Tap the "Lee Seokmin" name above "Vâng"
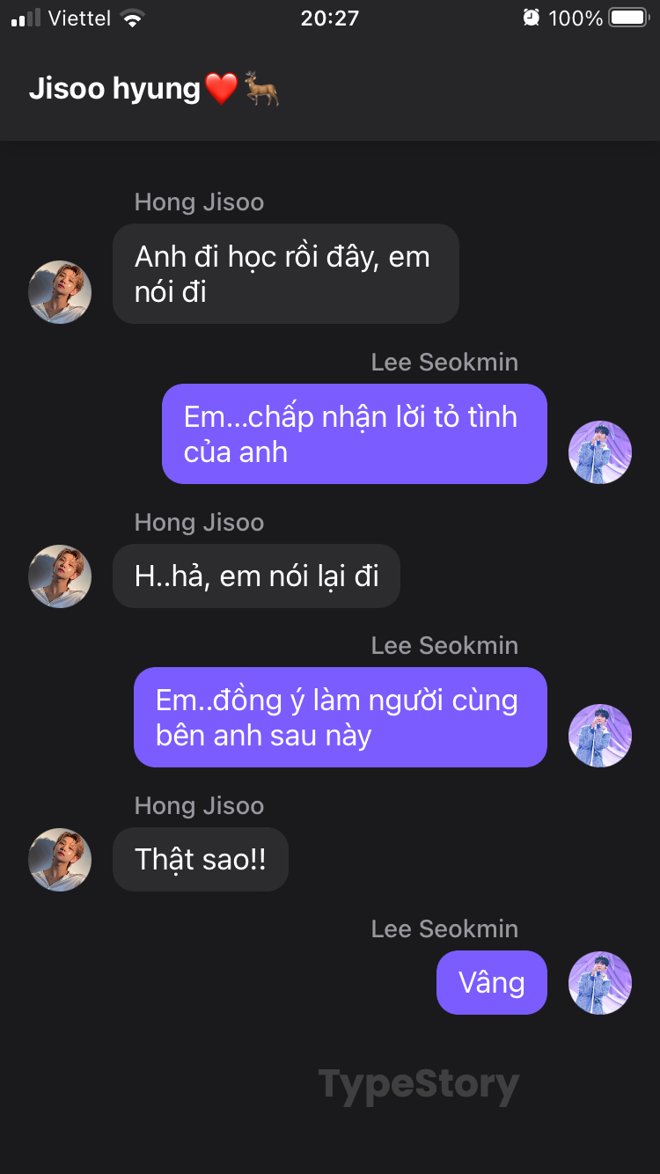 click(x=444, y=928)
